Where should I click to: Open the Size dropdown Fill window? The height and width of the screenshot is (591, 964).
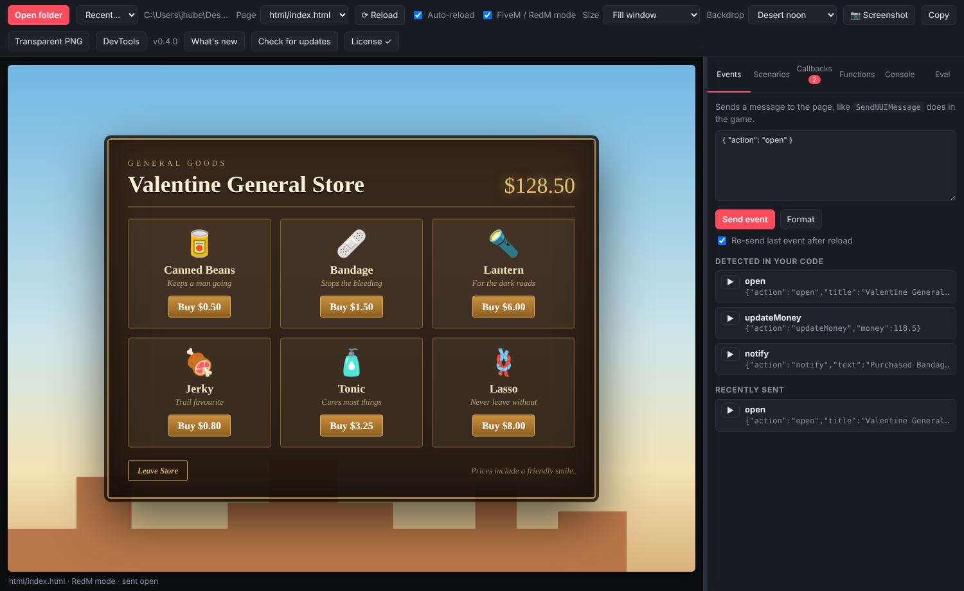(652, 15)
